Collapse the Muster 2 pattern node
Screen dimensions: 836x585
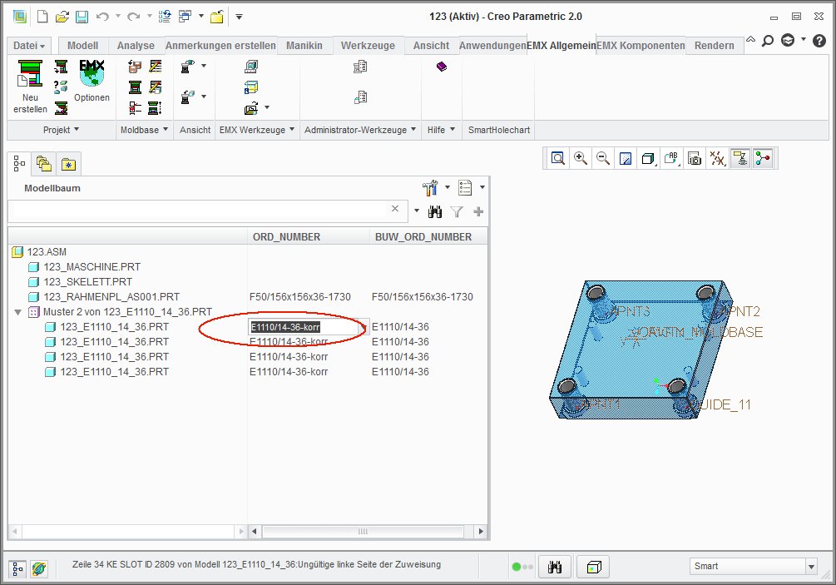(17, 312)
